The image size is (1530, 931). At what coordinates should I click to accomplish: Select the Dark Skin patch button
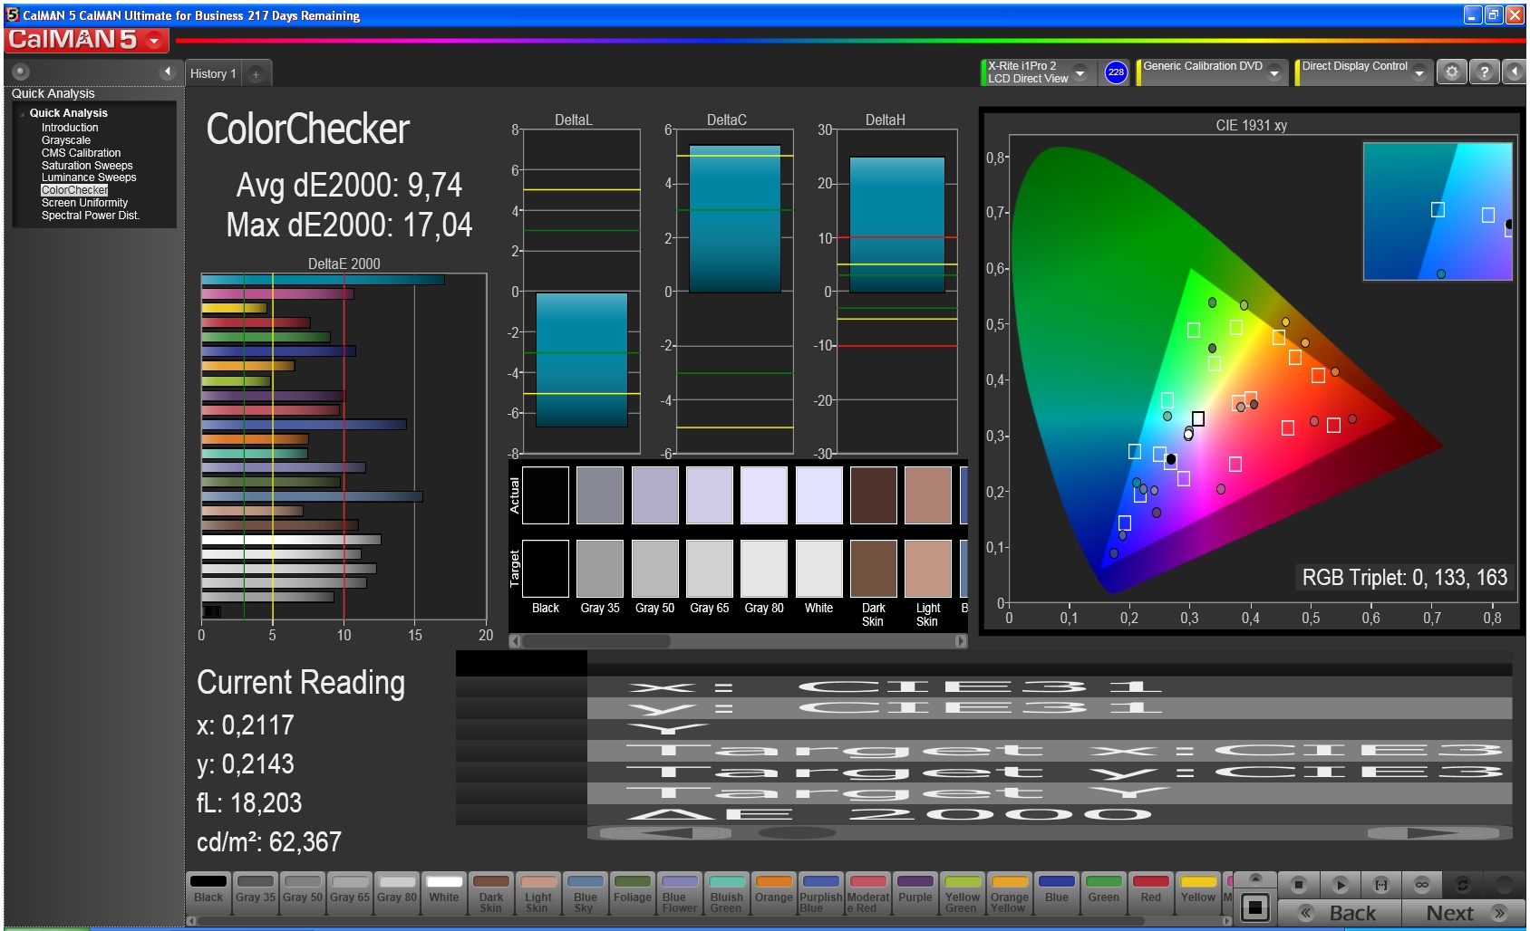click(x=491, y=894)
